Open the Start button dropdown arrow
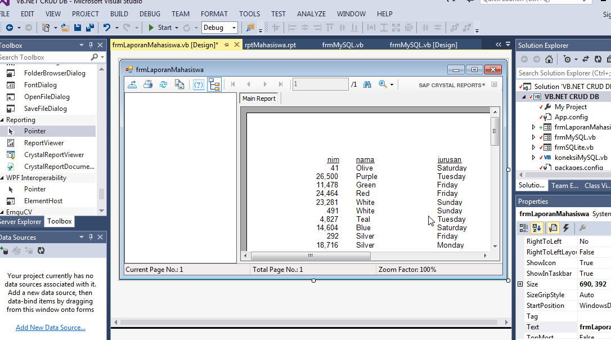The image size is (611, 340). 177,28
